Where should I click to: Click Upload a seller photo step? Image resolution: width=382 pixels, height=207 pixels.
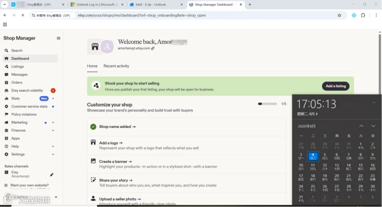[120, 199]
